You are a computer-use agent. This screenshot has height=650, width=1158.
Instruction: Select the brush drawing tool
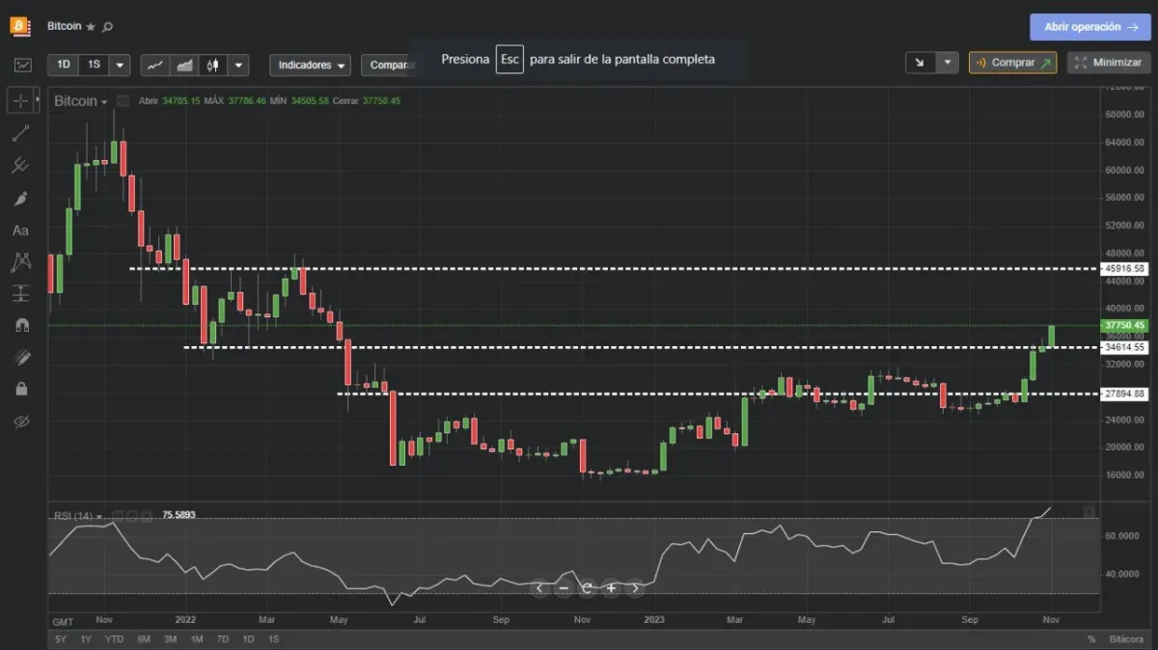tap(20, 198)
